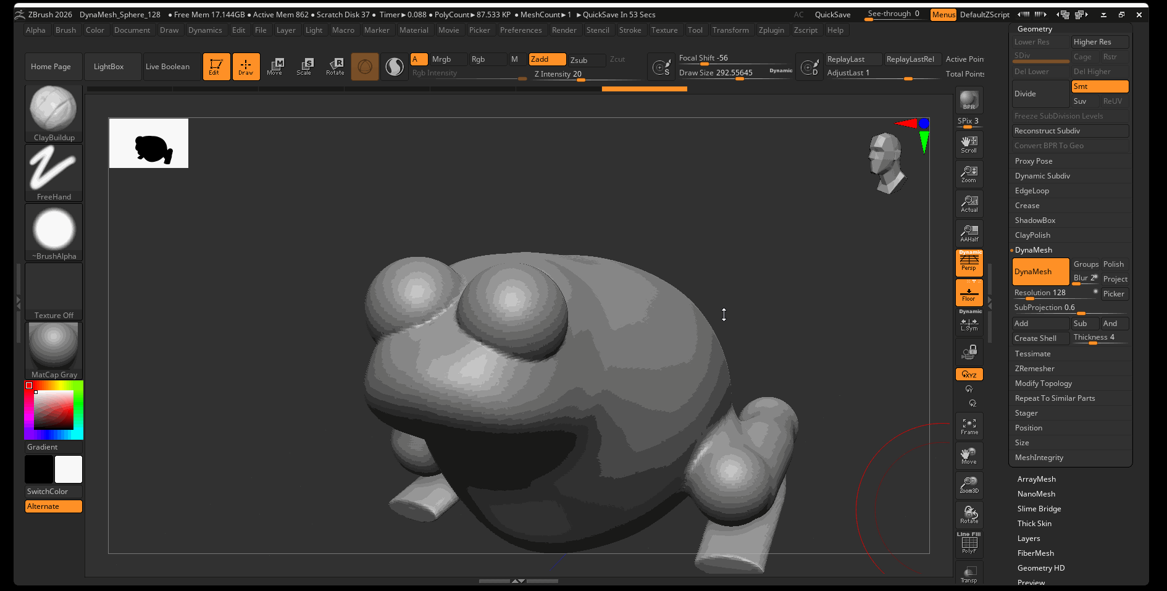Select the Move transform tool icon
The image size is (1167, 591).
(x=275, y=66)
